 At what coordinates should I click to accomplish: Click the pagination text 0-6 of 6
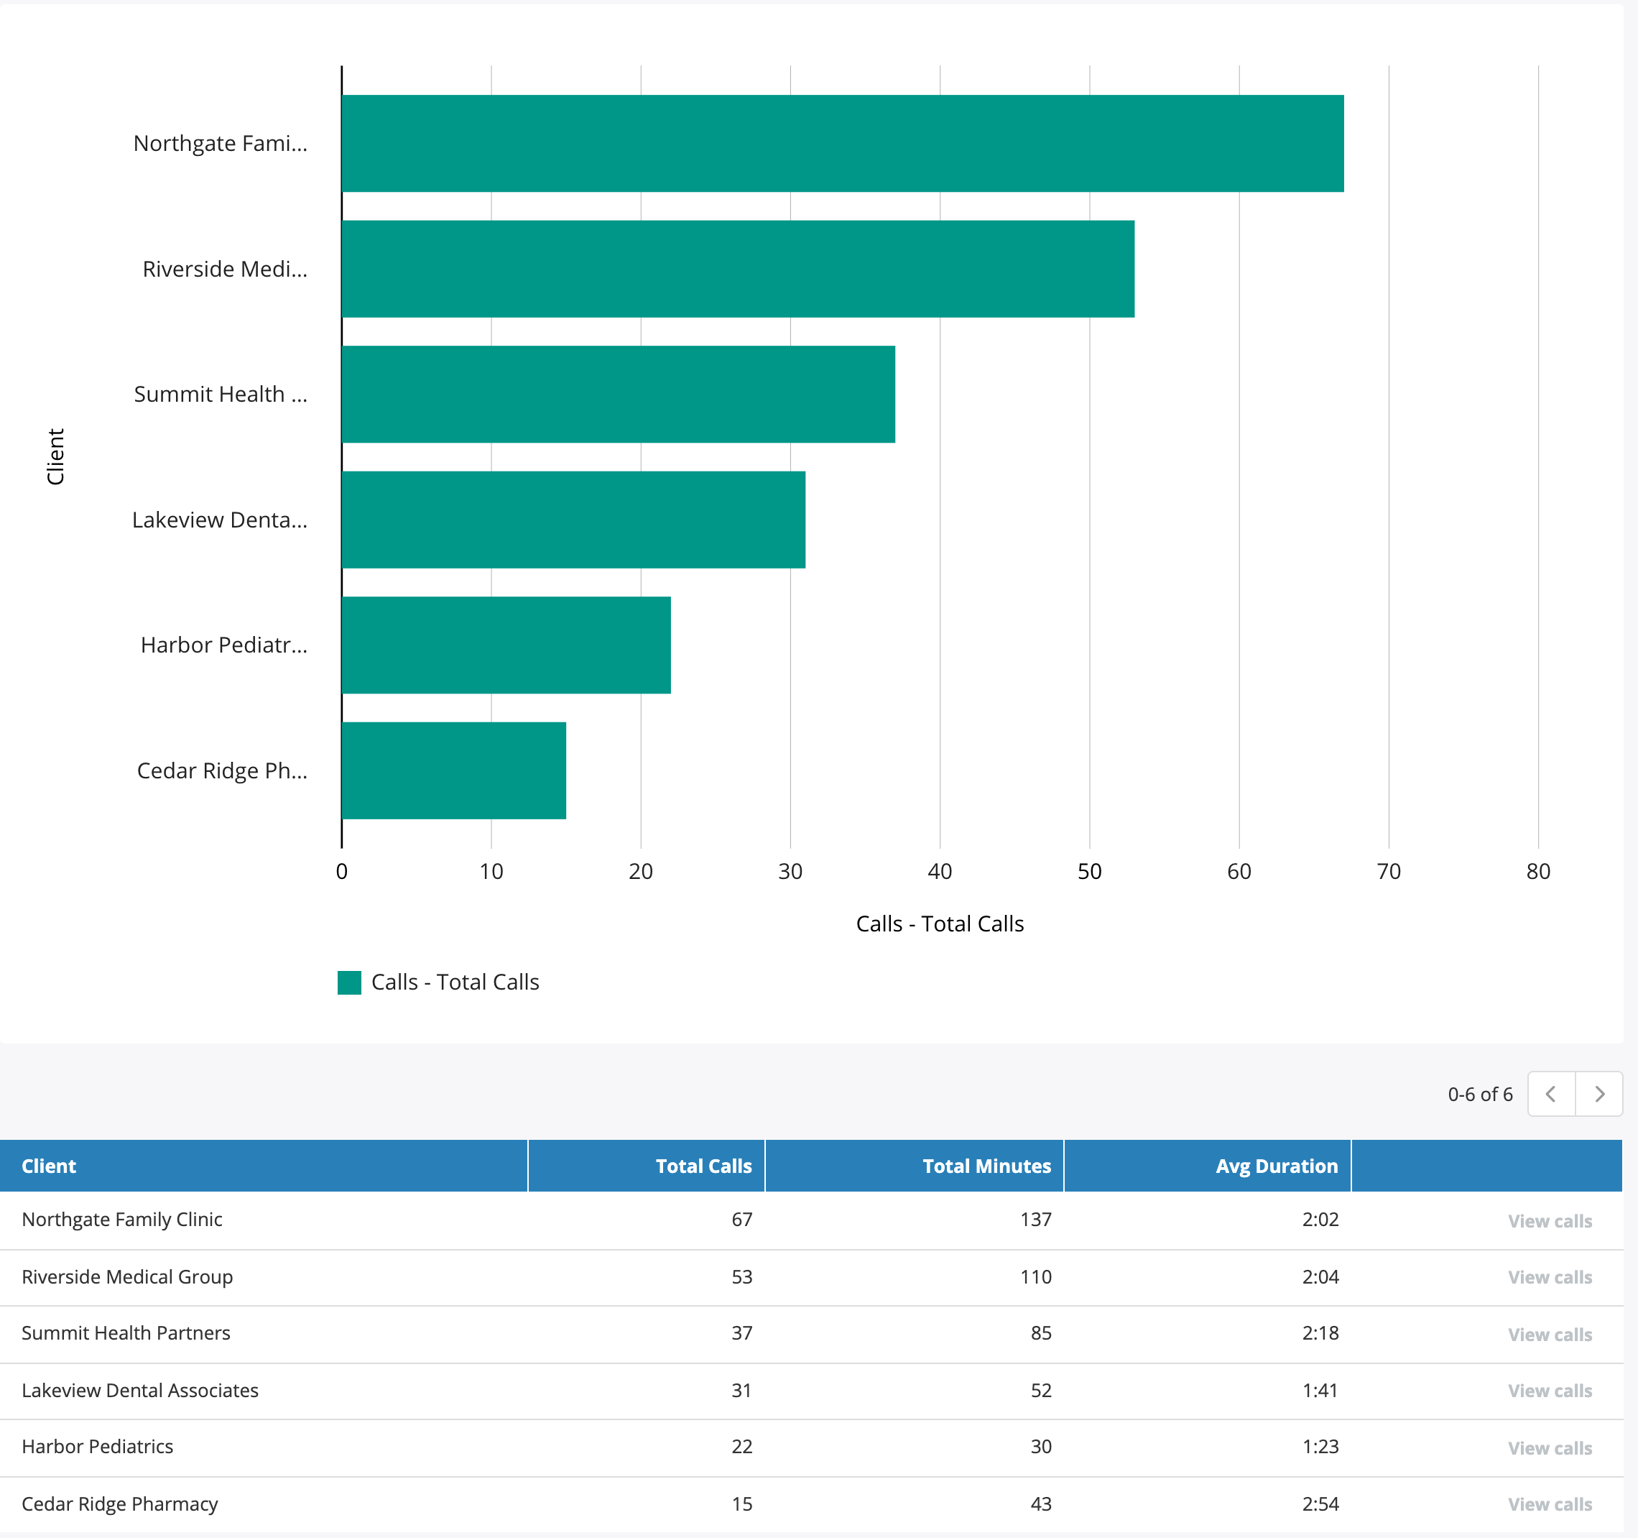coord(1480,1094)
